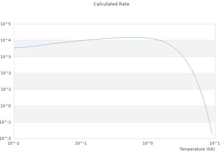This screenshot has width=222, height=166.
Task: Click the blue curve where it crosses 10^2
Action: (194, 73)
